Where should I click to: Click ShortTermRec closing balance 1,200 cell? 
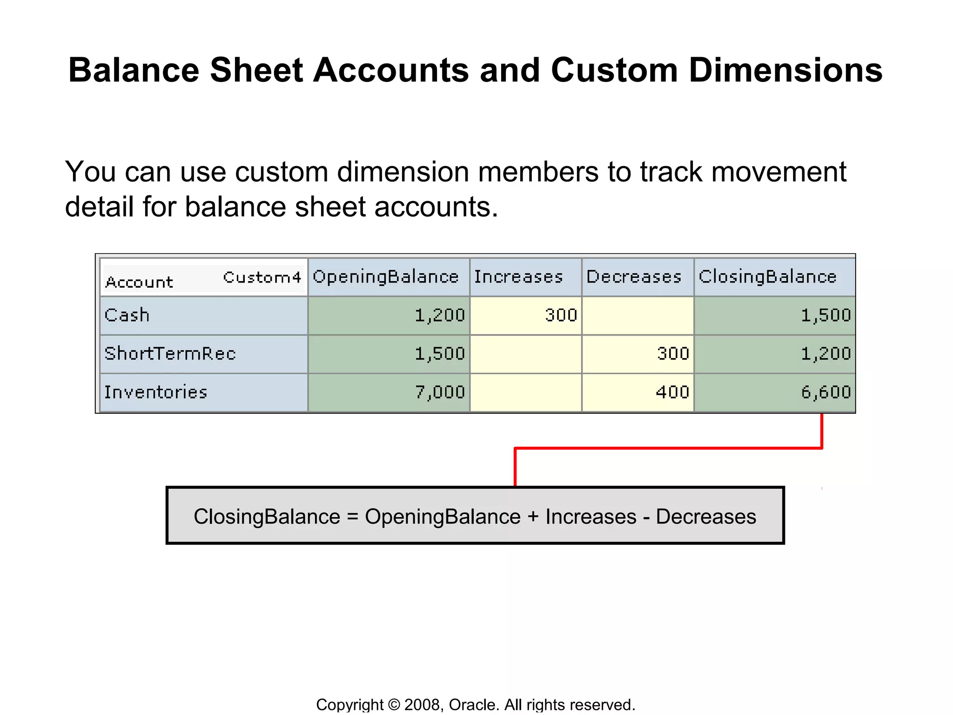(x=775, y=354)
